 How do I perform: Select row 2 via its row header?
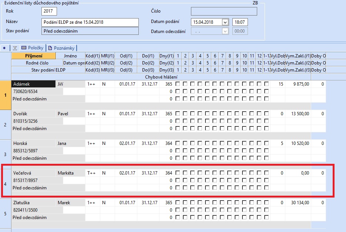click(x=5, y=125)
